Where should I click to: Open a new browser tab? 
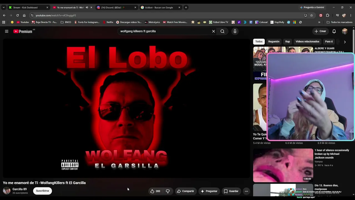pos(186,7)
